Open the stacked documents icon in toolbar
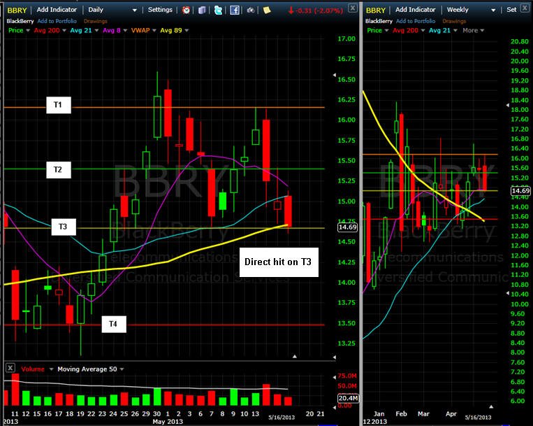The height and width of the screenshot is (426, 533). pyautogui.click(x=202, y=10)
